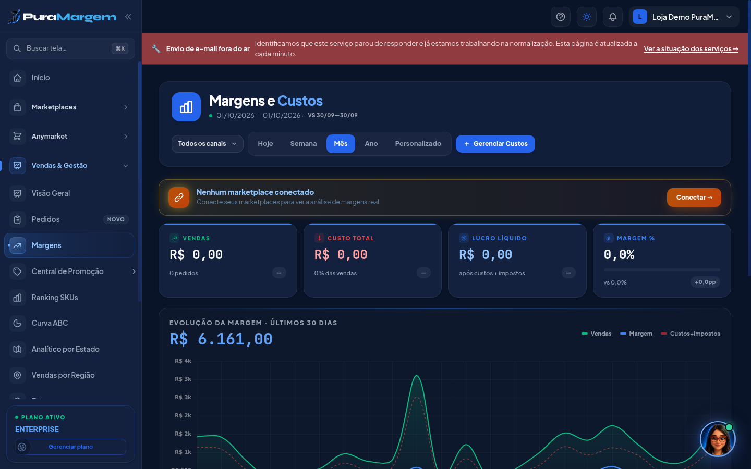Select the Mês period tab
The height and width of the screenshot is (469, 751).
341,144
